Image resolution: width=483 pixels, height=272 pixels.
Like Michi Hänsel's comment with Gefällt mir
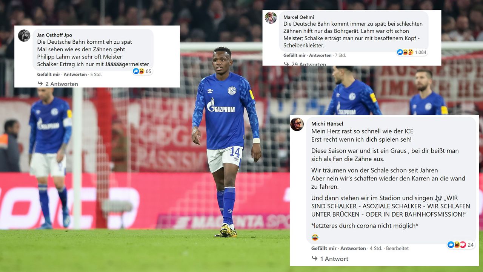point(324,248)
